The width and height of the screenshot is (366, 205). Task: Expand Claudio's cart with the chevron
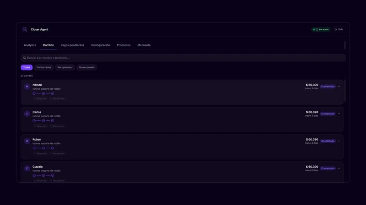pos(339,168)
